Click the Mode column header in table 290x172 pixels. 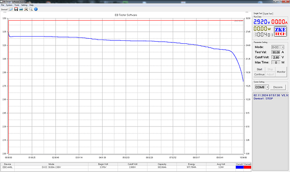tap(51, 164)
